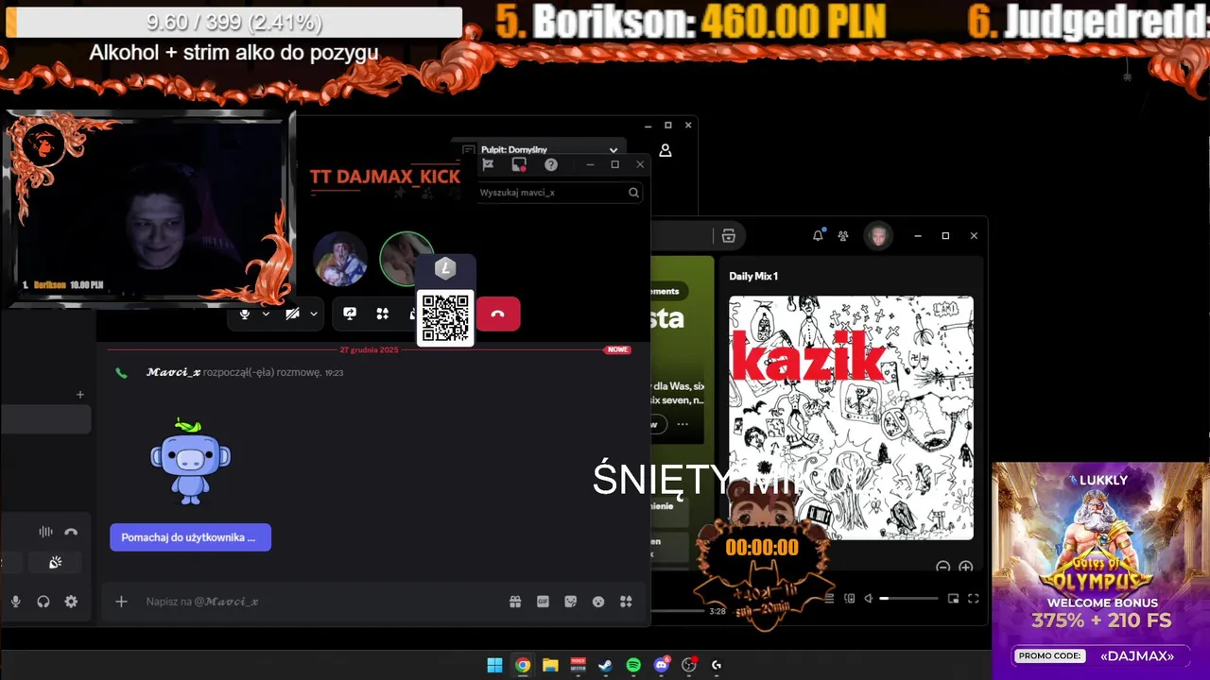This screenshot has height=680, width=1210.
Task: Click the Mavci_x username in call message
Action: coord(173,373)
